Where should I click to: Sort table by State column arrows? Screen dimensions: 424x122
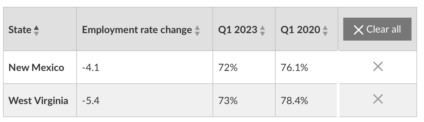tap(36, 30)
